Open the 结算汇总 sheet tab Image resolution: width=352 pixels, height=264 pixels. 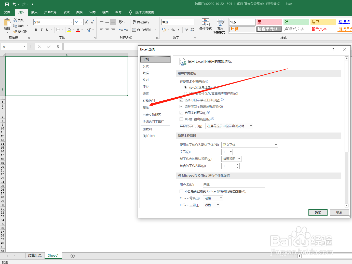35,255
